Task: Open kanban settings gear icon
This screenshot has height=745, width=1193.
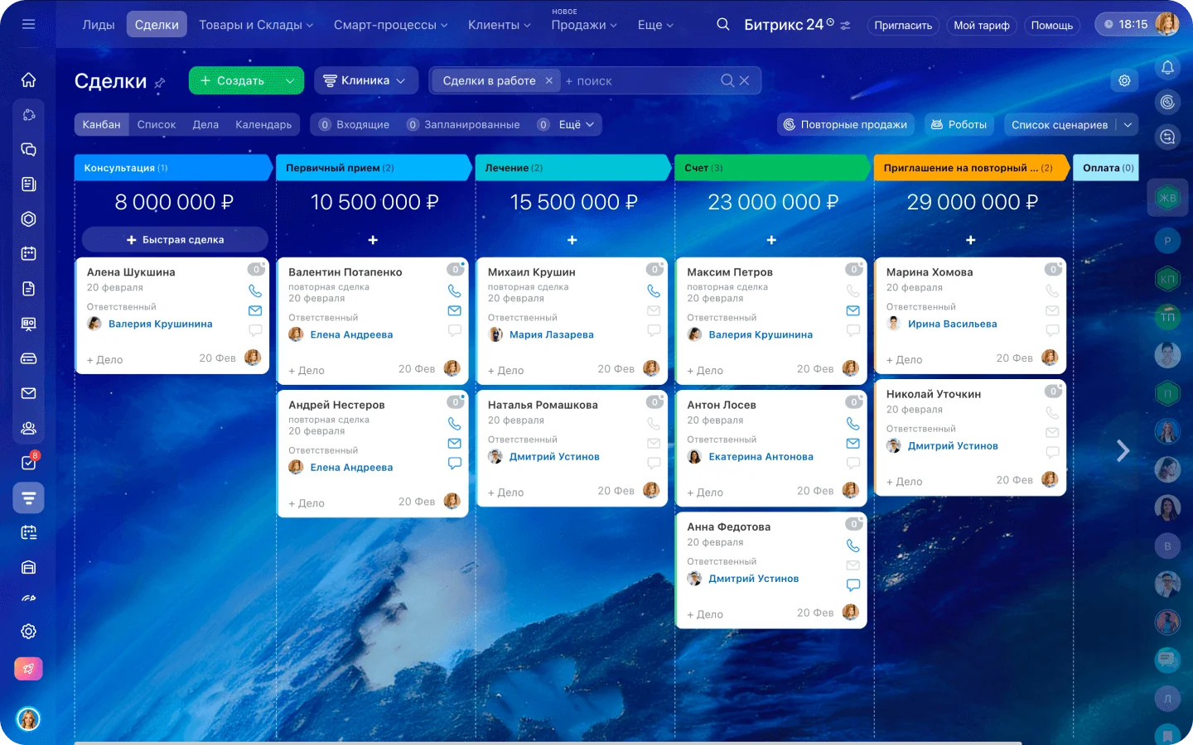Action: [x=1124, y=80]
